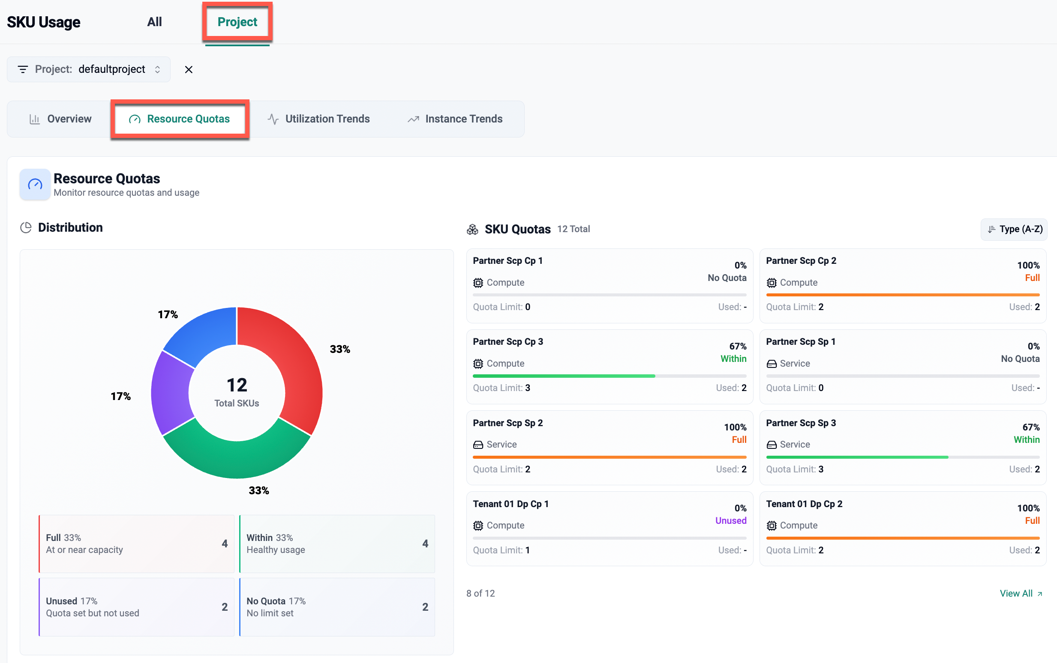Click the service icon on Partner Scp Sp 1

point(772,364)
